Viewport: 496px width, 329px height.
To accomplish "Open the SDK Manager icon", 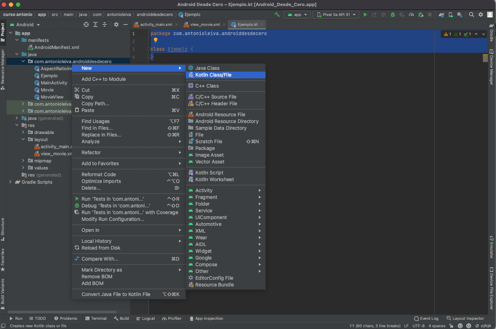I will coord(460,15).
